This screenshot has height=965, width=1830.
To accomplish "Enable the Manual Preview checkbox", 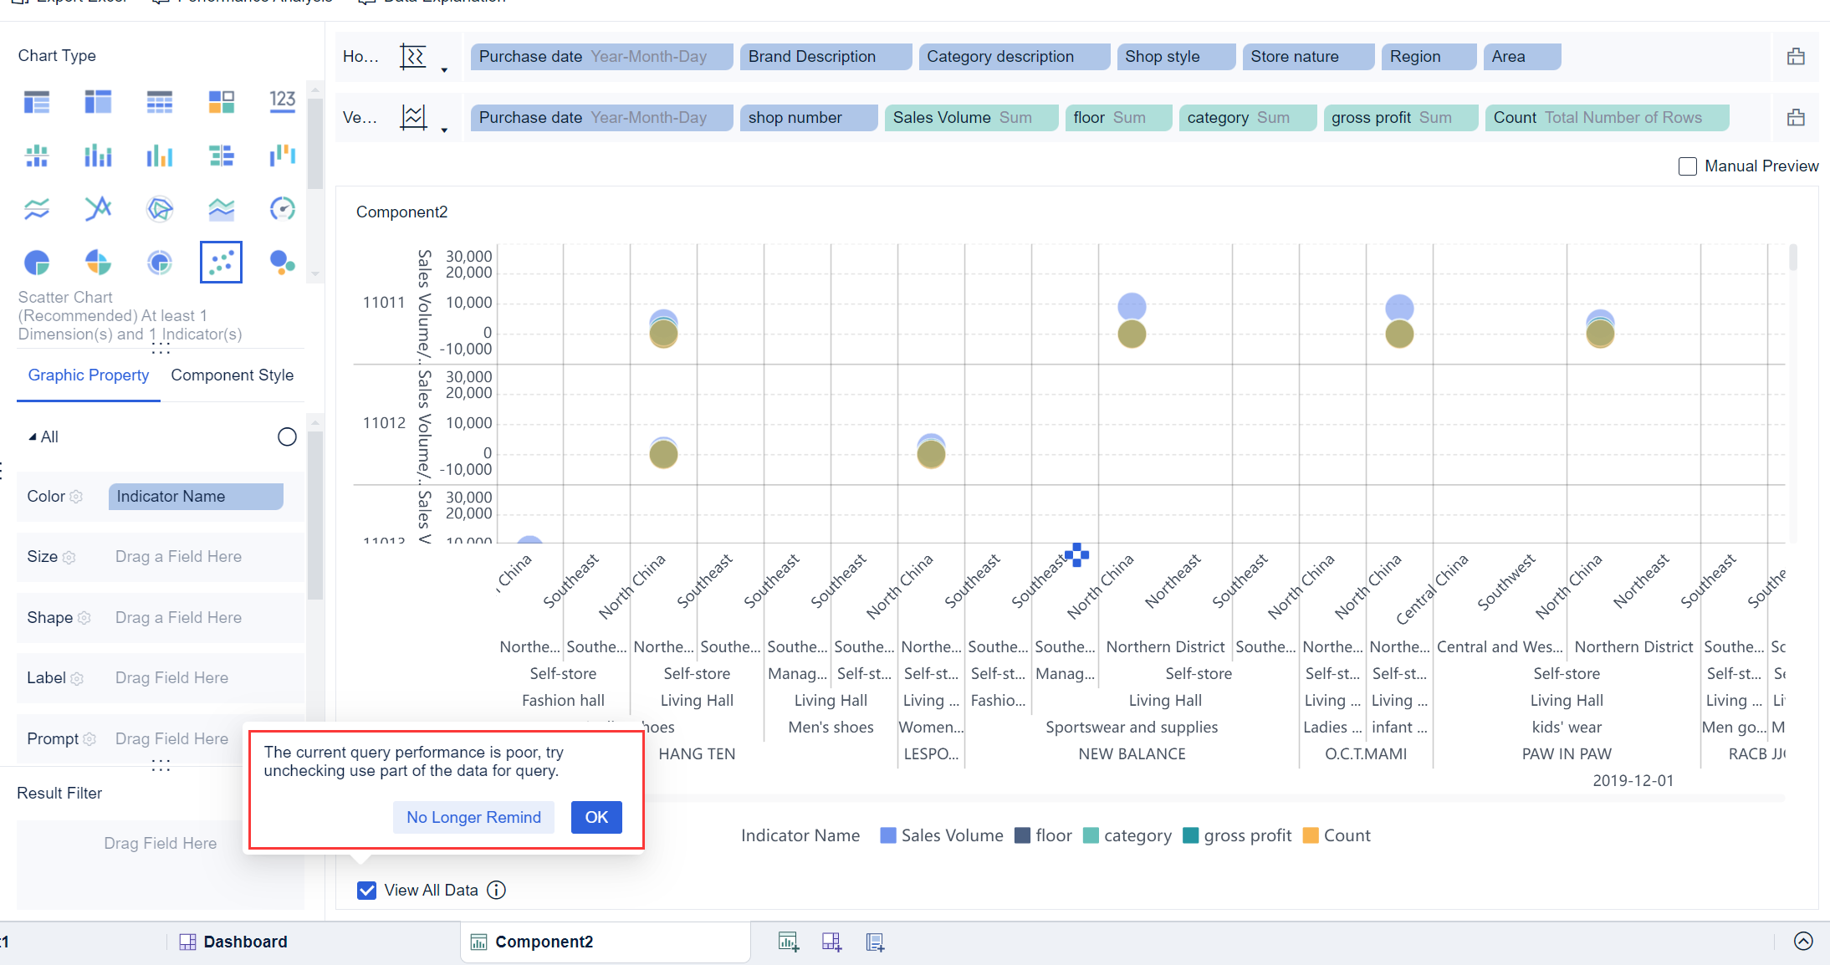I will (x=1688, y=166).
